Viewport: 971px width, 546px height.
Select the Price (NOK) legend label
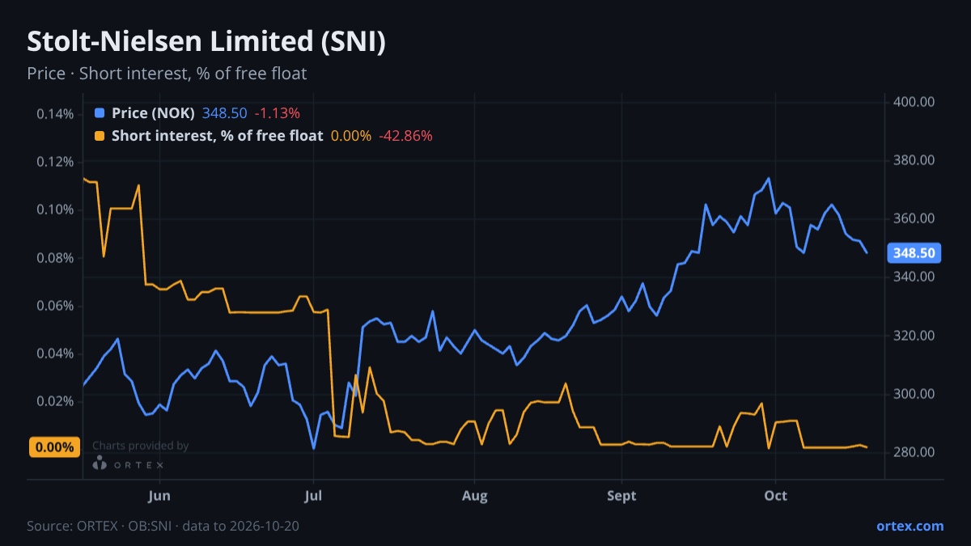click(x=153, y=113)
